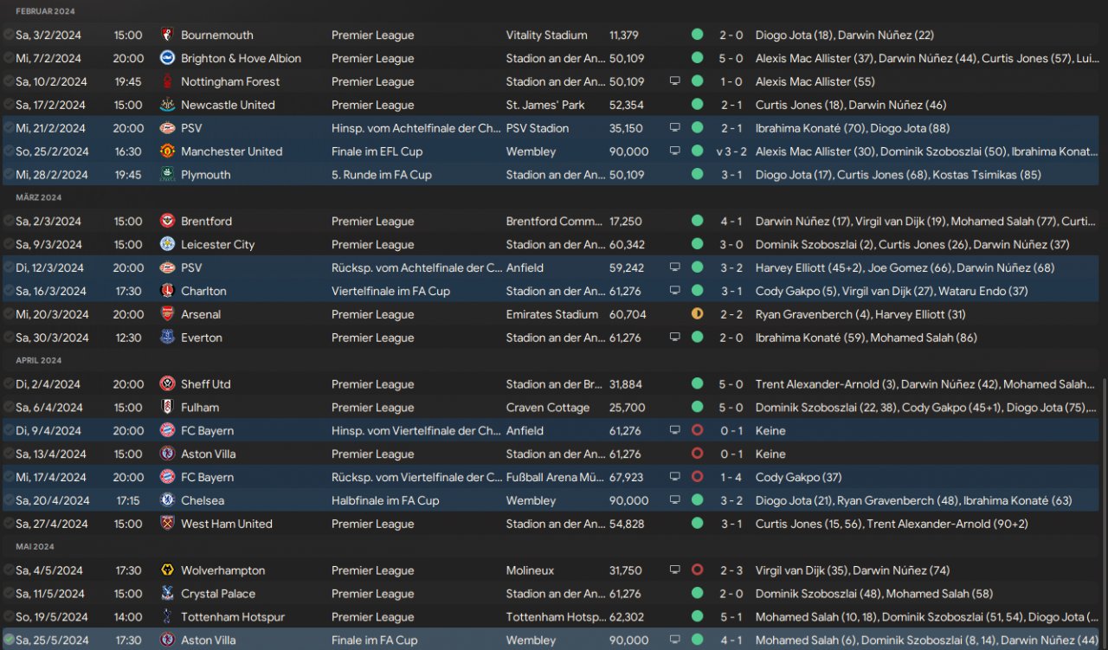Screen dimensions: 1108x650
Task: Click attendance figure 11,379
Action: coord(624,35)
